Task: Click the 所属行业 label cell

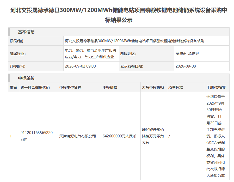Action: 36,54
